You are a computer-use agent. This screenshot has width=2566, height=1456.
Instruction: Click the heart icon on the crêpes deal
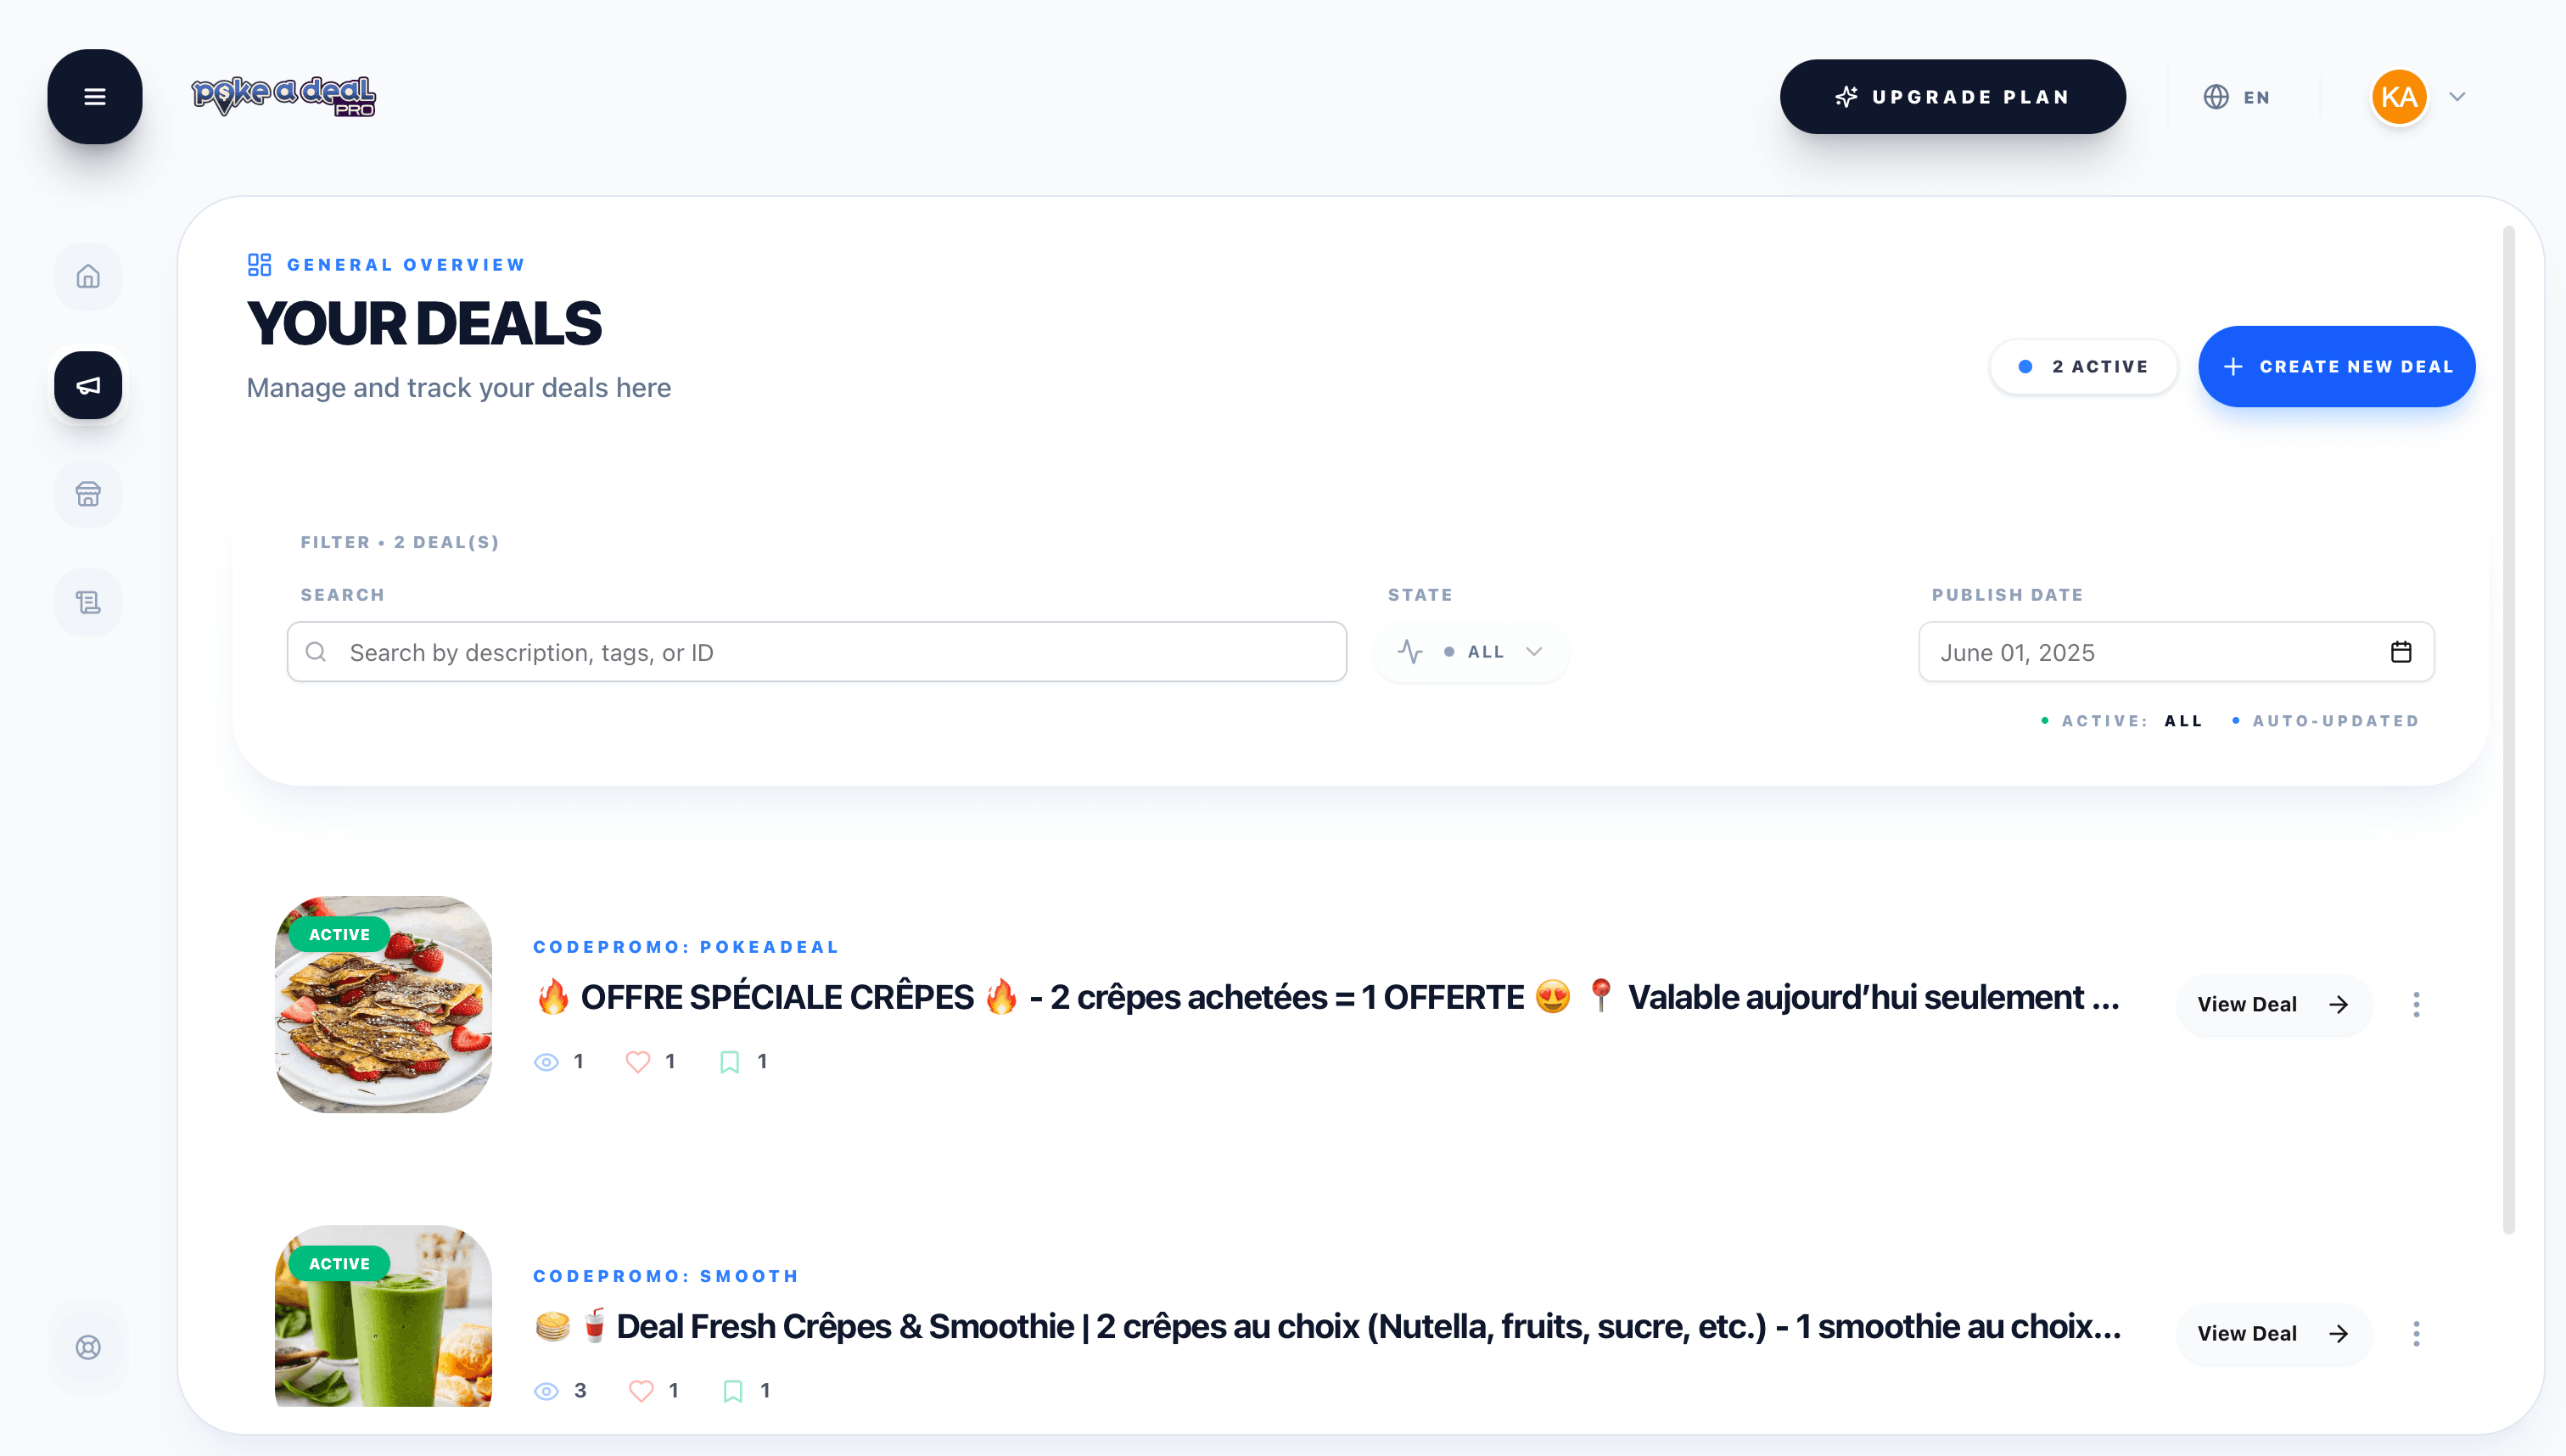(638, 1061)
